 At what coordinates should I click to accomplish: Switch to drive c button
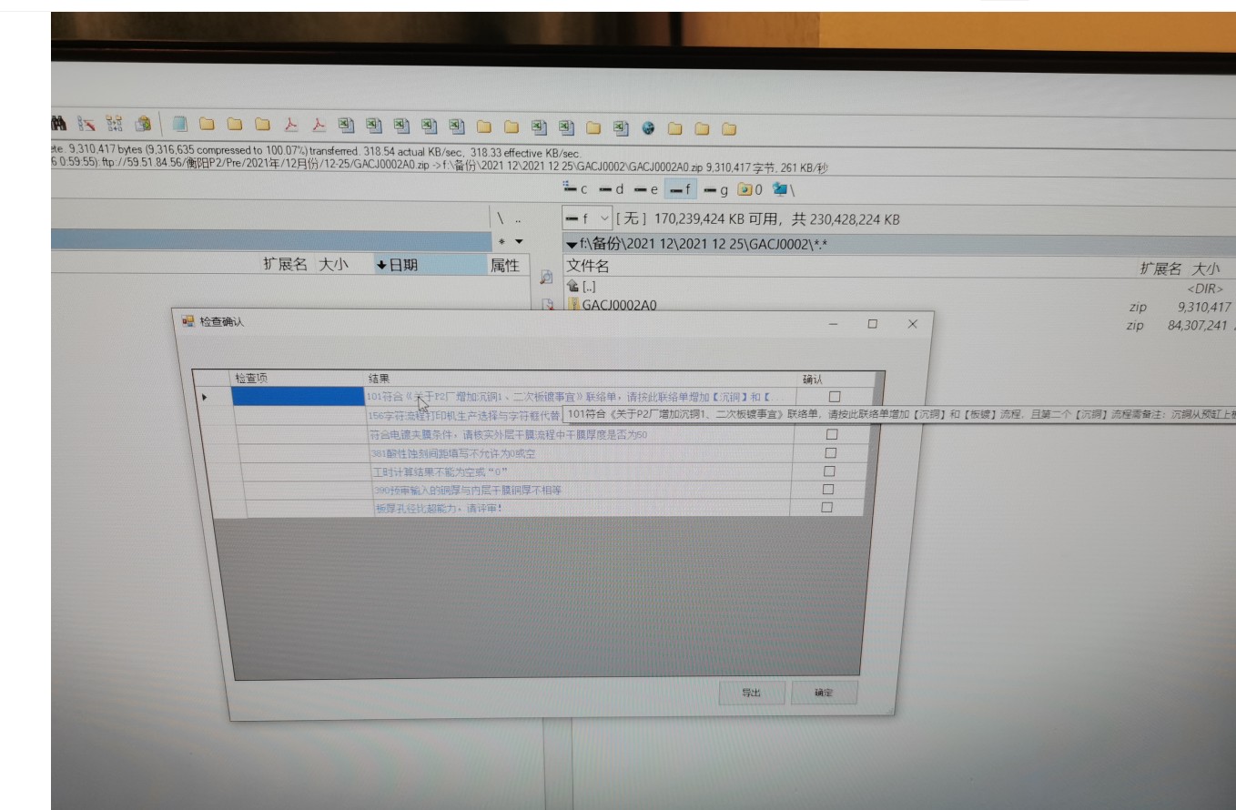(575, 189)
